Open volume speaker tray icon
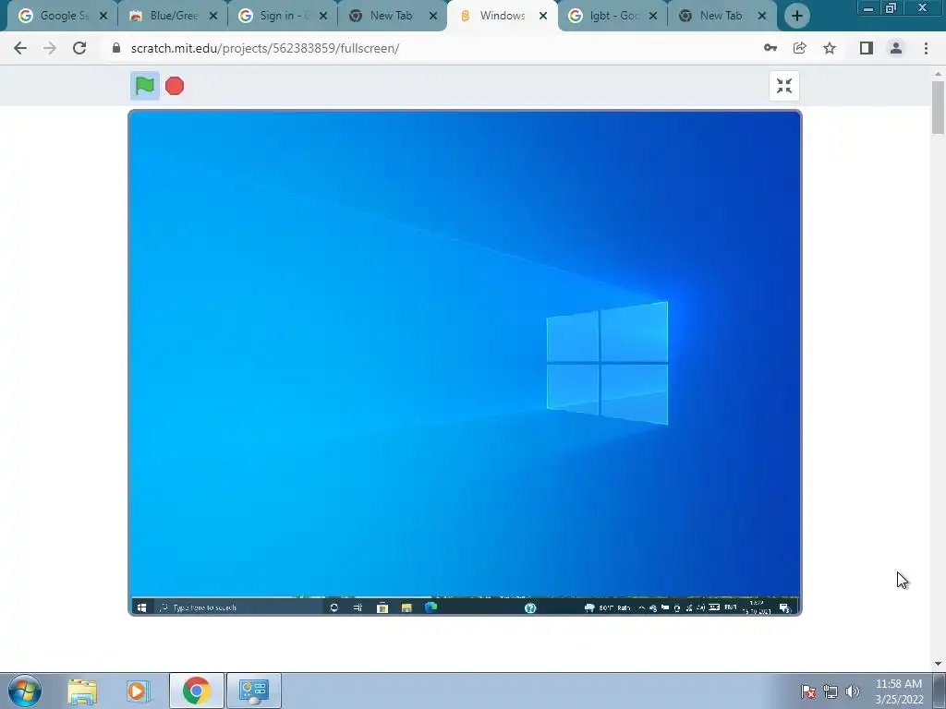 click(852, 691)
